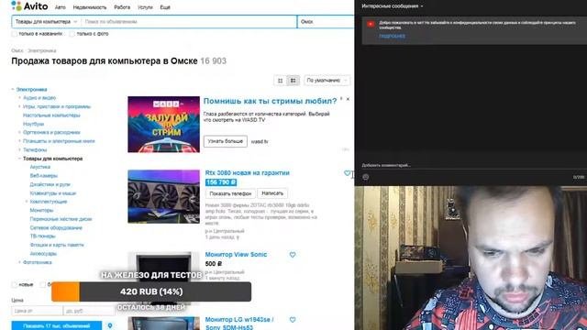The image size is (587, 330).
Task: Collapse the Электроника tree section
Action: click(x=13, y=90)
